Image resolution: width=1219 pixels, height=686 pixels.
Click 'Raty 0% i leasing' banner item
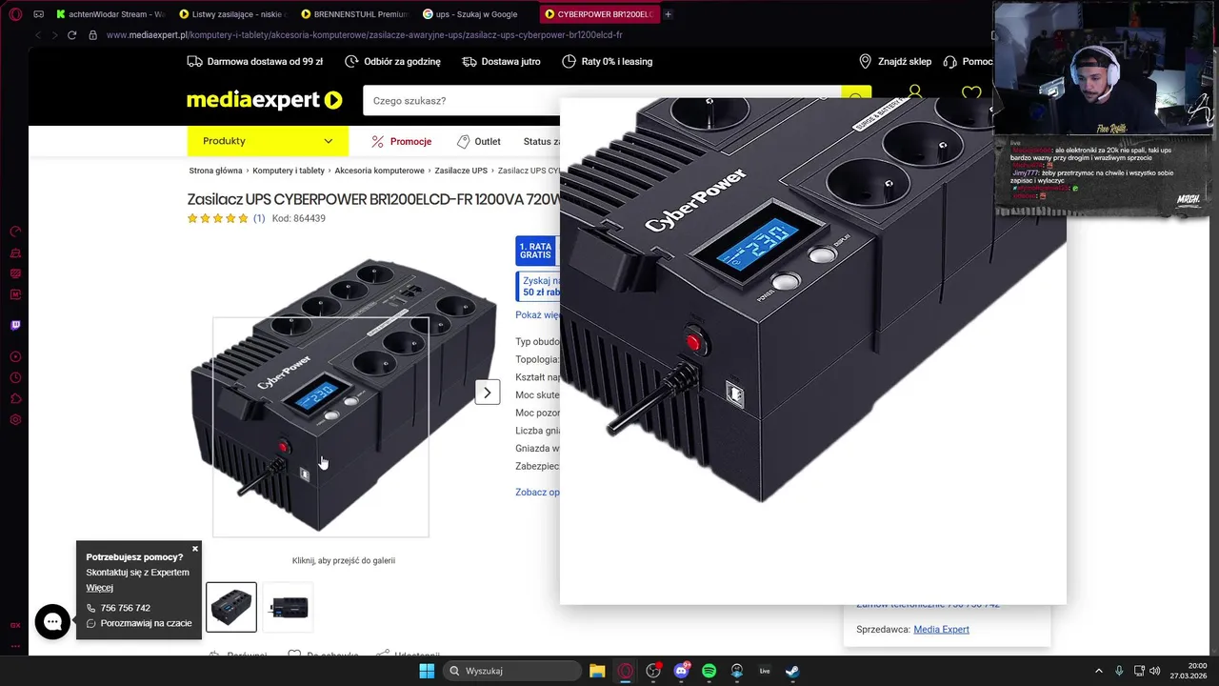coord(607,61)
